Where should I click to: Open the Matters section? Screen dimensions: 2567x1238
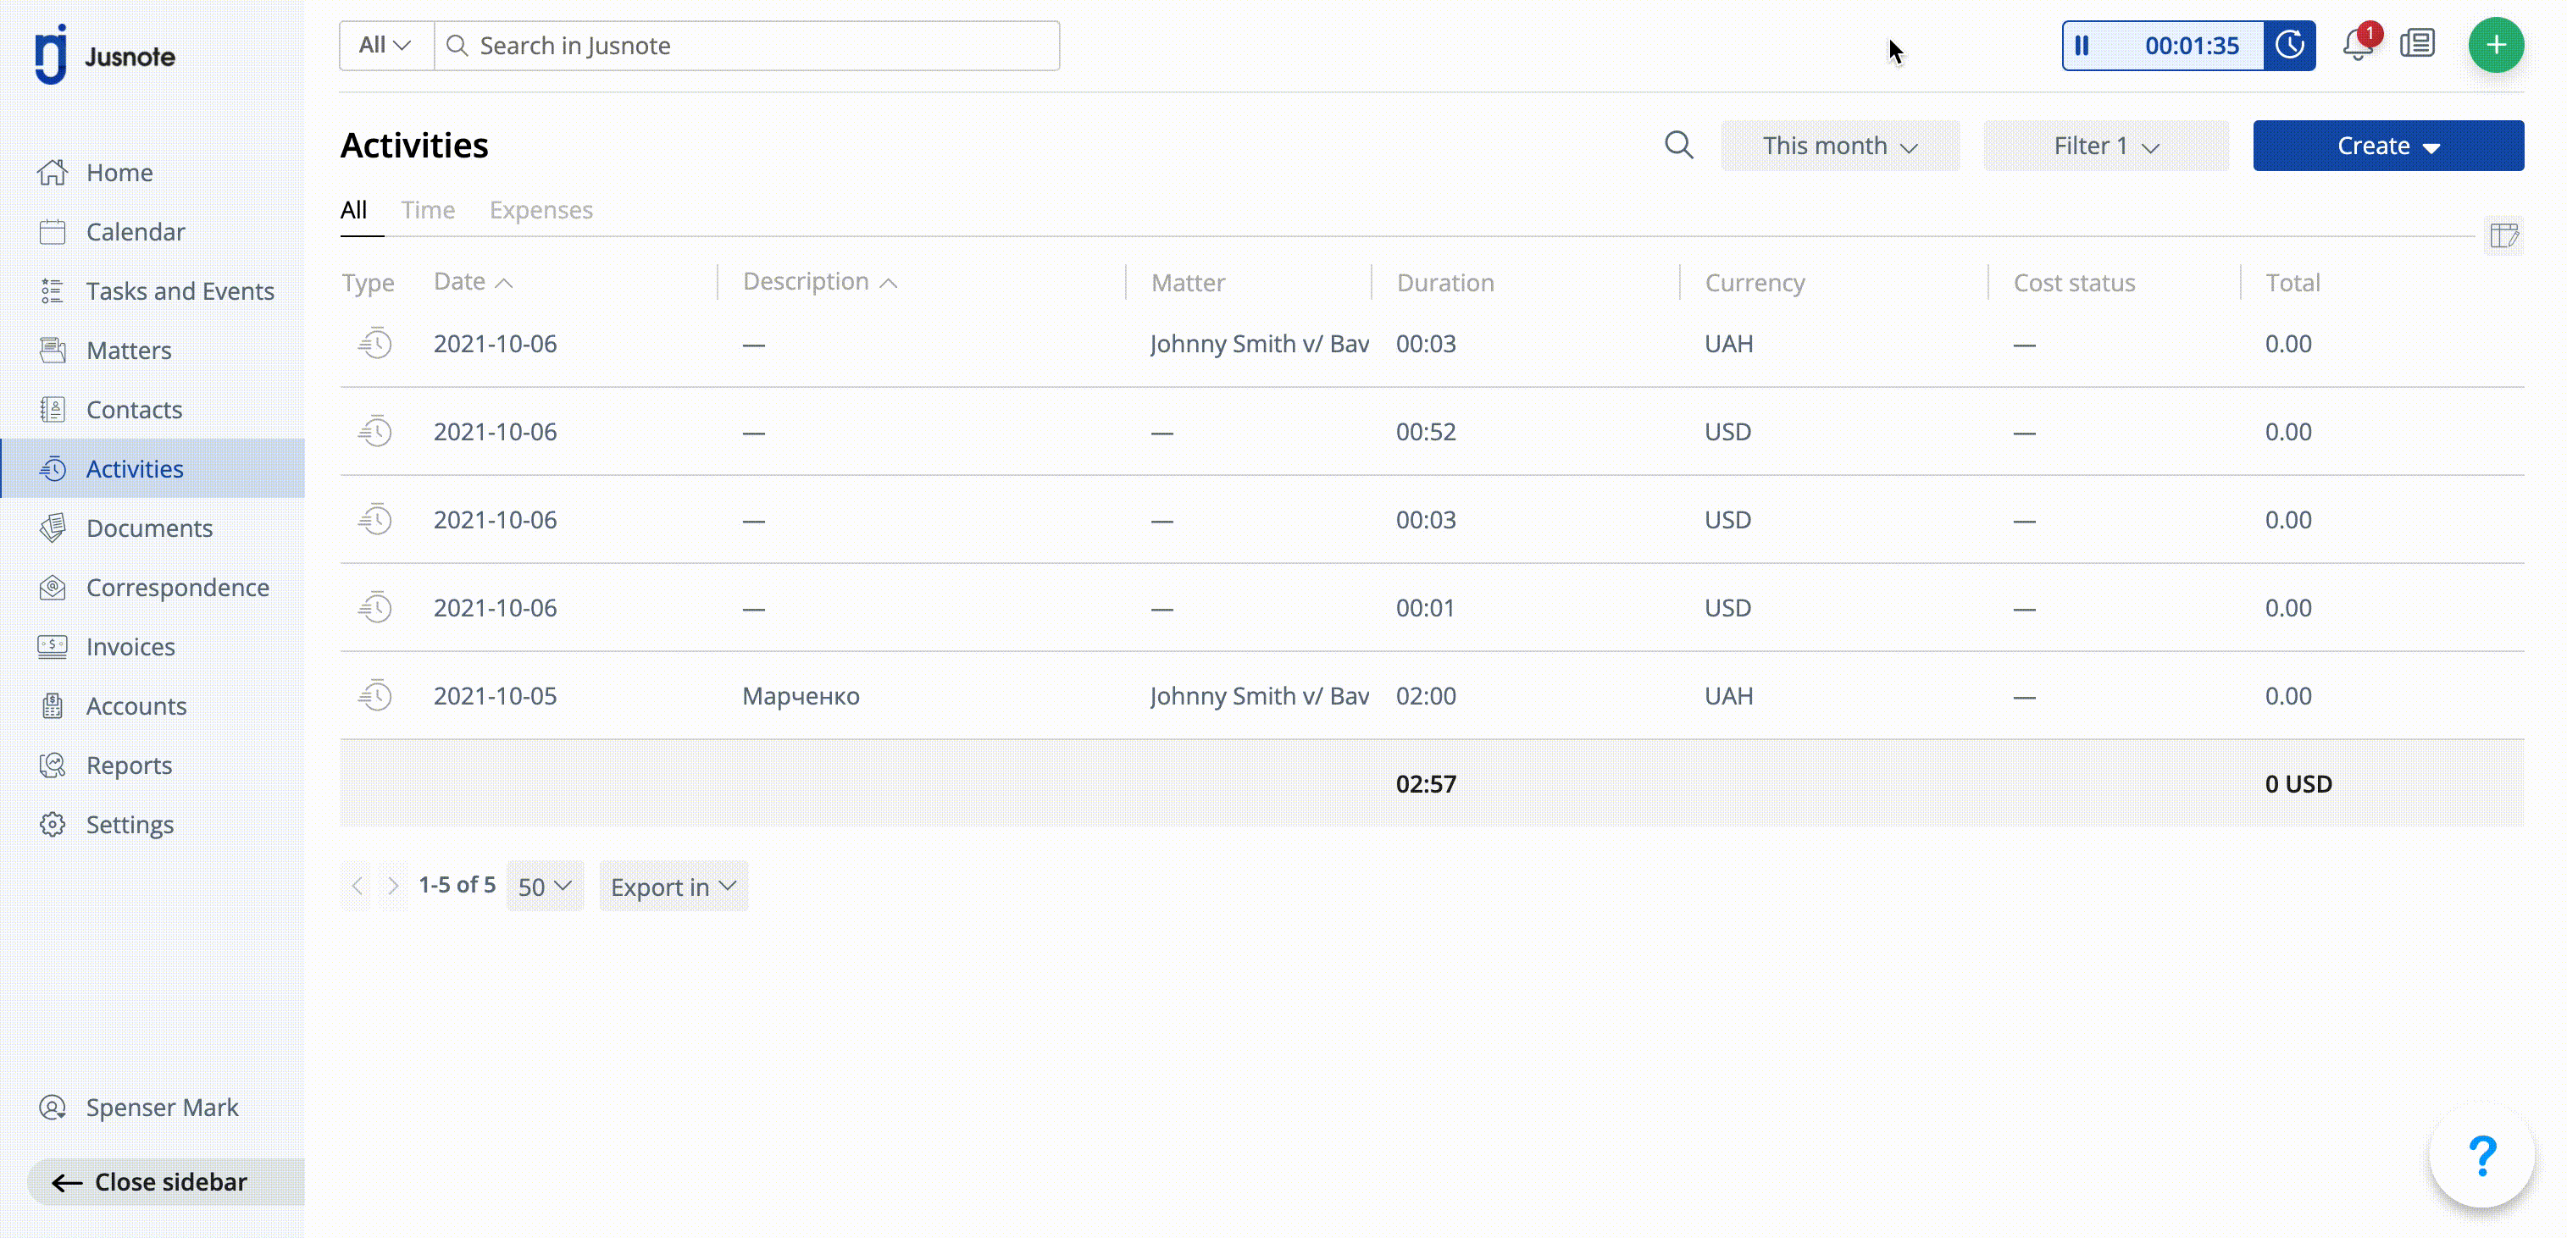(129, 351)
